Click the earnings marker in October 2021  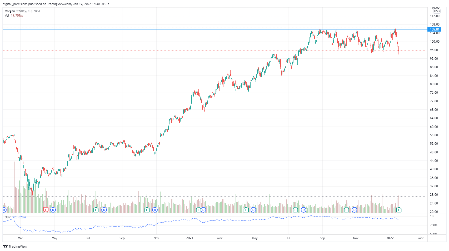(347, 210)
